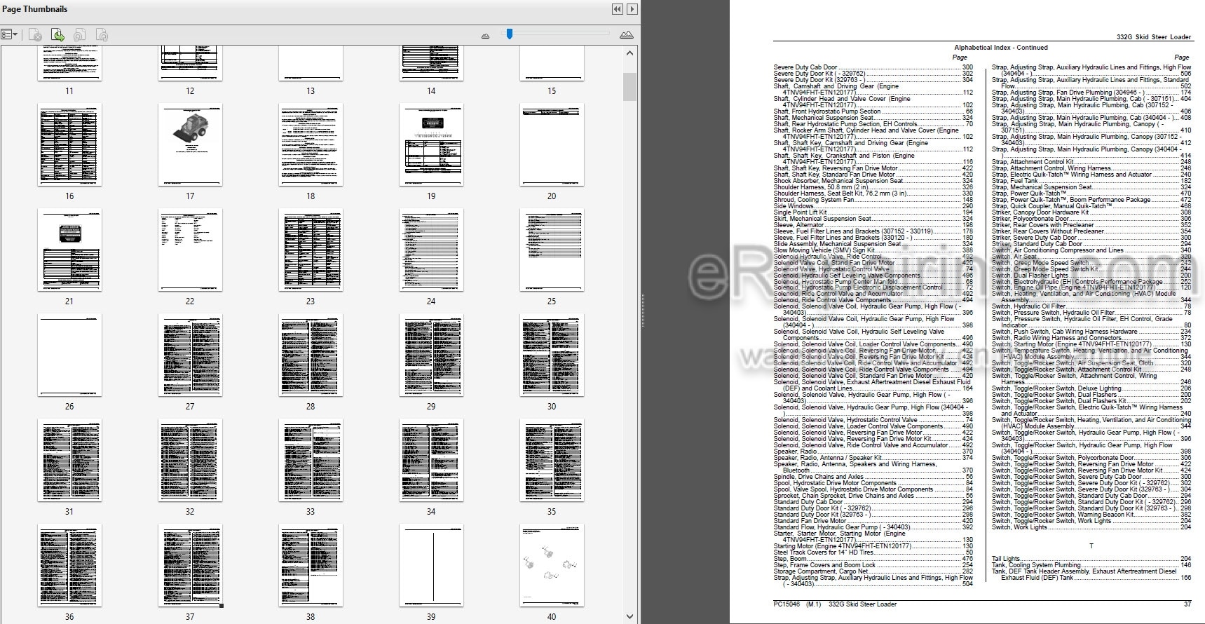Select page 11 thumbnail

pyautogui.click(x=69, y=64)
